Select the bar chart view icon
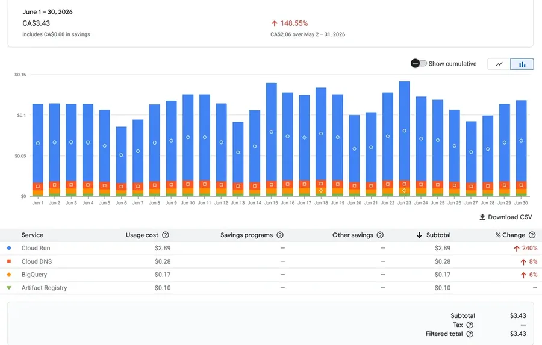Screen dimensions: 542x345 click(x=522, y=64)
